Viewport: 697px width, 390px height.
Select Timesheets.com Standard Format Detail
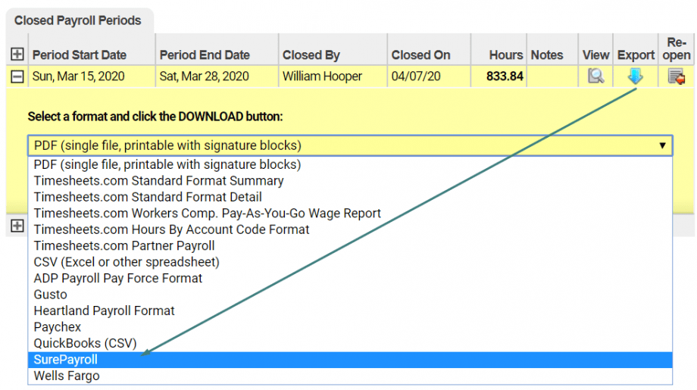(350, 197)
